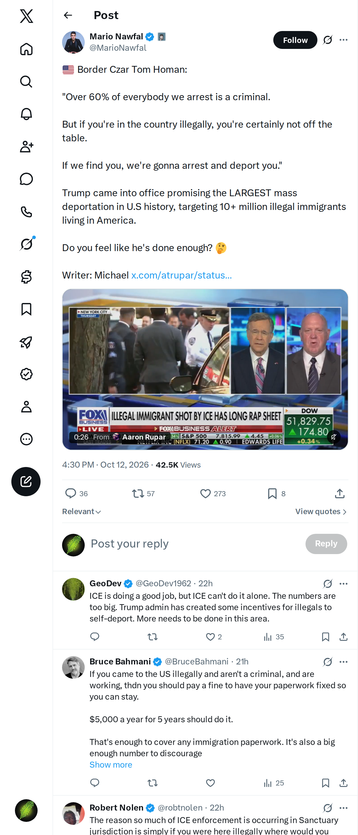358x835 pixels.
Task: Follow Mario Nawfal
Action: [x=295, y=40]
